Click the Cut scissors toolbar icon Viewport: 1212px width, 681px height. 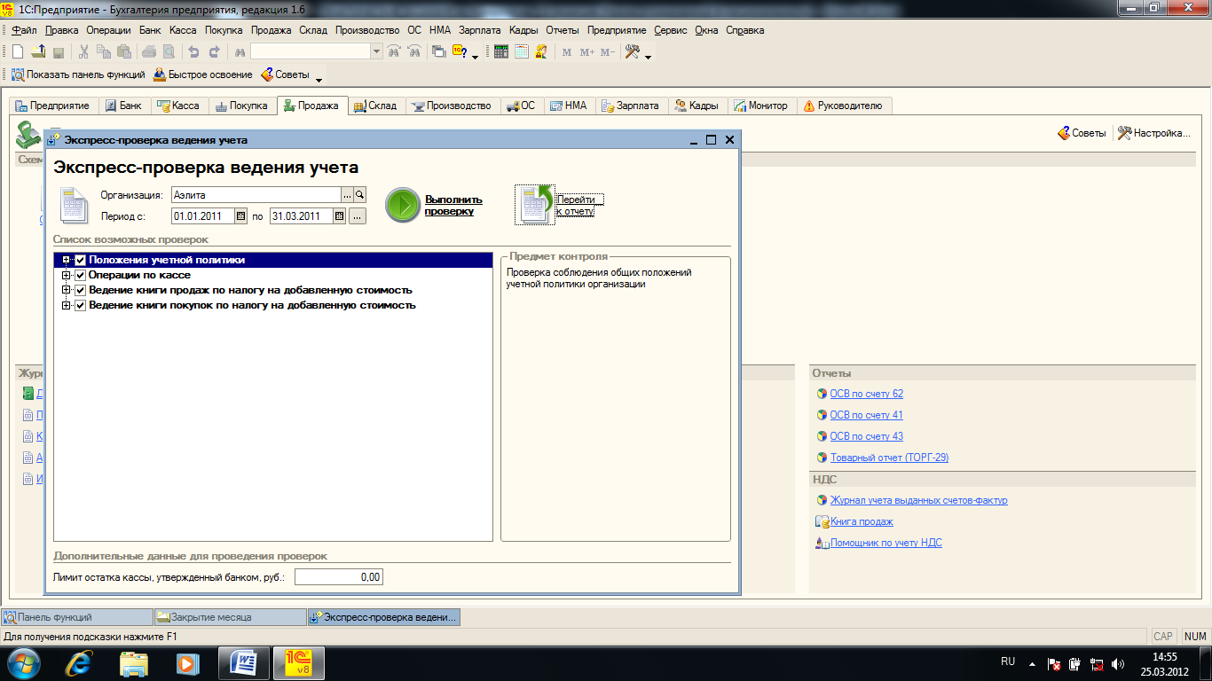(84, 52)
